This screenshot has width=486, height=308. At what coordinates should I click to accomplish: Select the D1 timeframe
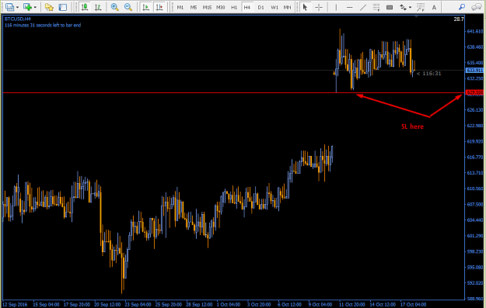pos(261,7)
